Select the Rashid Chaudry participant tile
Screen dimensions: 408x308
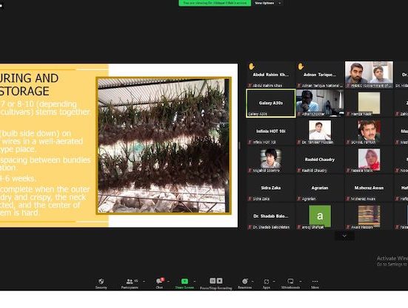pos(320,160)
